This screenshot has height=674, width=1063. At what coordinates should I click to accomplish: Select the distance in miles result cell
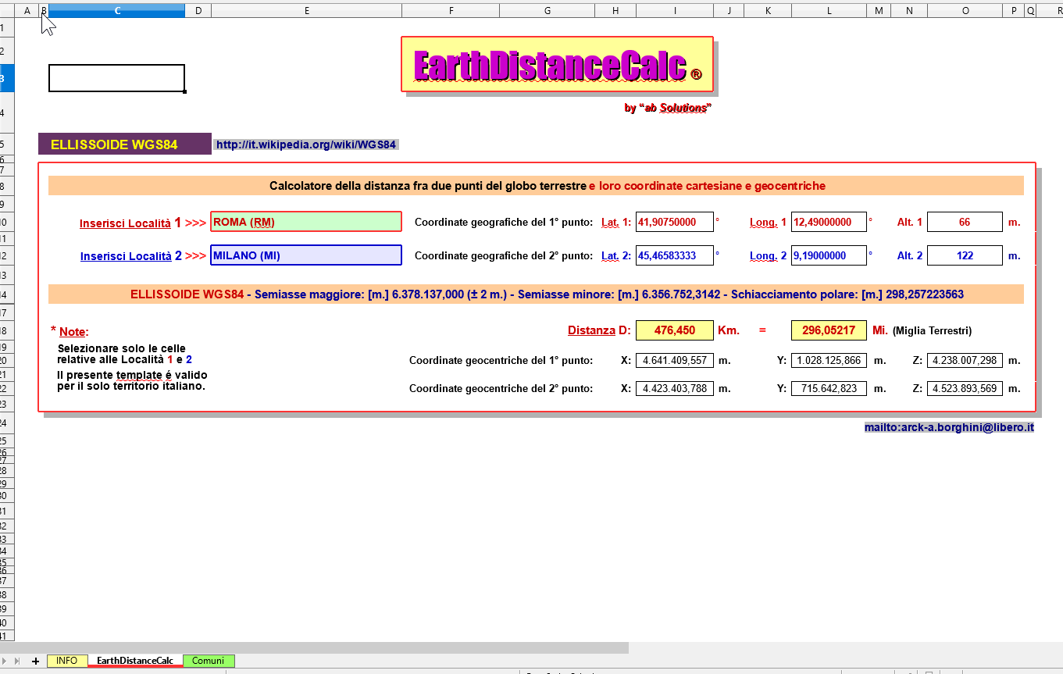pyautogui.click(x=828, y=330)
